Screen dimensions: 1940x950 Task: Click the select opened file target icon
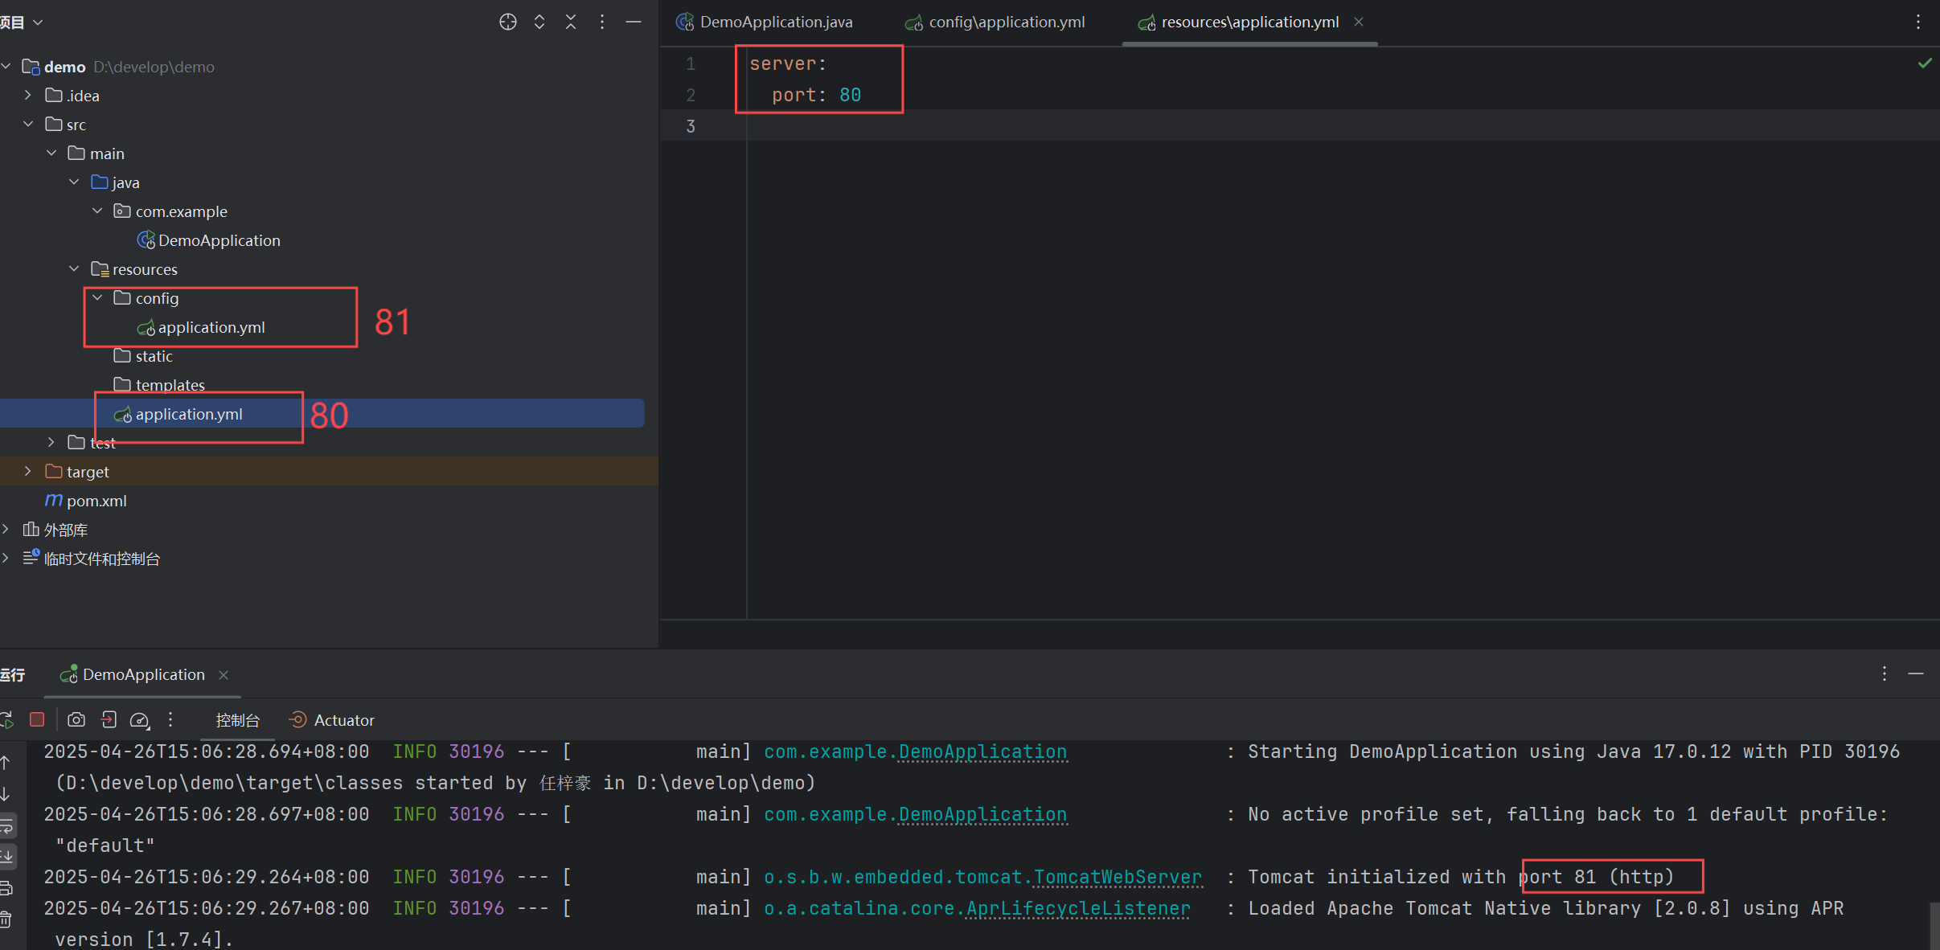click(507, 22)
